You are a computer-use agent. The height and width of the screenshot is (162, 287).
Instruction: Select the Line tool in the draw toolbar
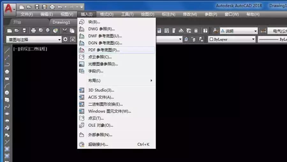point(7,50)
